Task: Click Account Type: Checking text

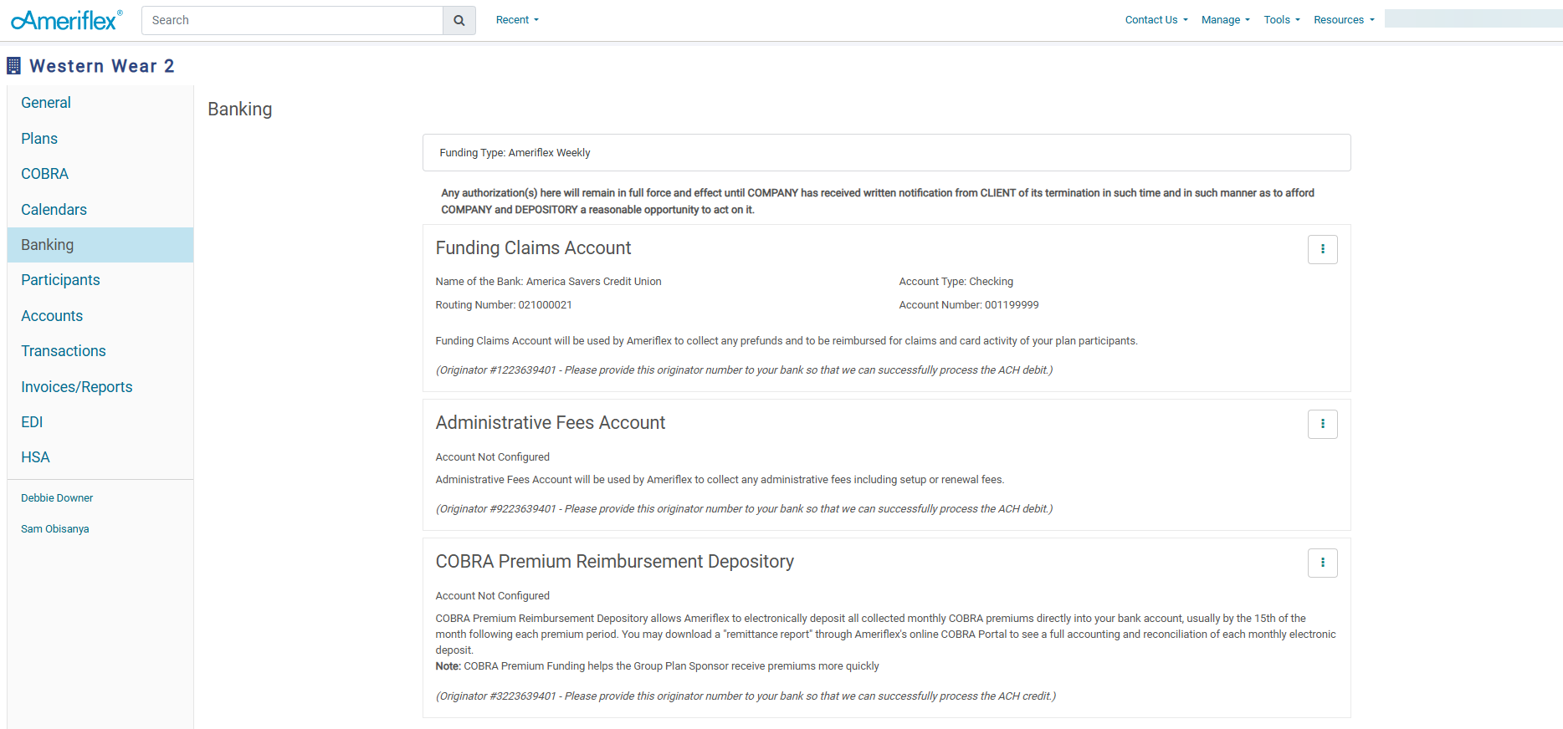Action: (956, 282)
